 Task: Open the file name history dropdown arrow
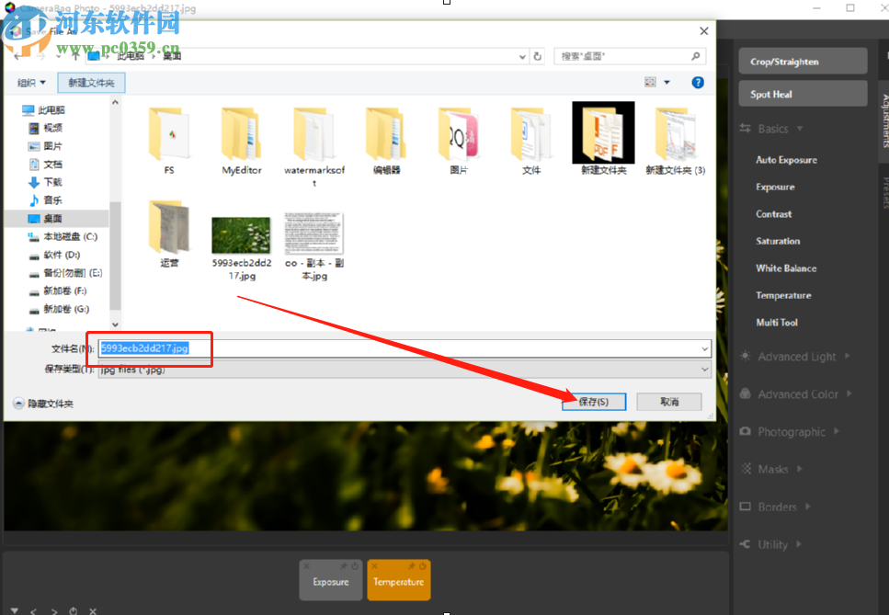(704, 348)
